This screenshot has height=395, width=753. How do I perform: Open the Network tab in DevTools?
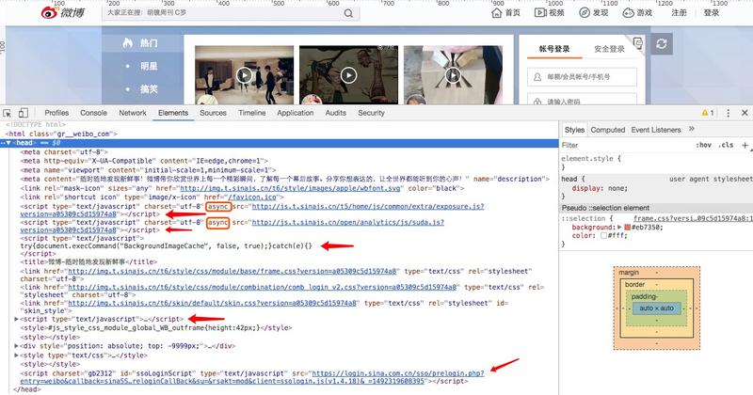133,113
